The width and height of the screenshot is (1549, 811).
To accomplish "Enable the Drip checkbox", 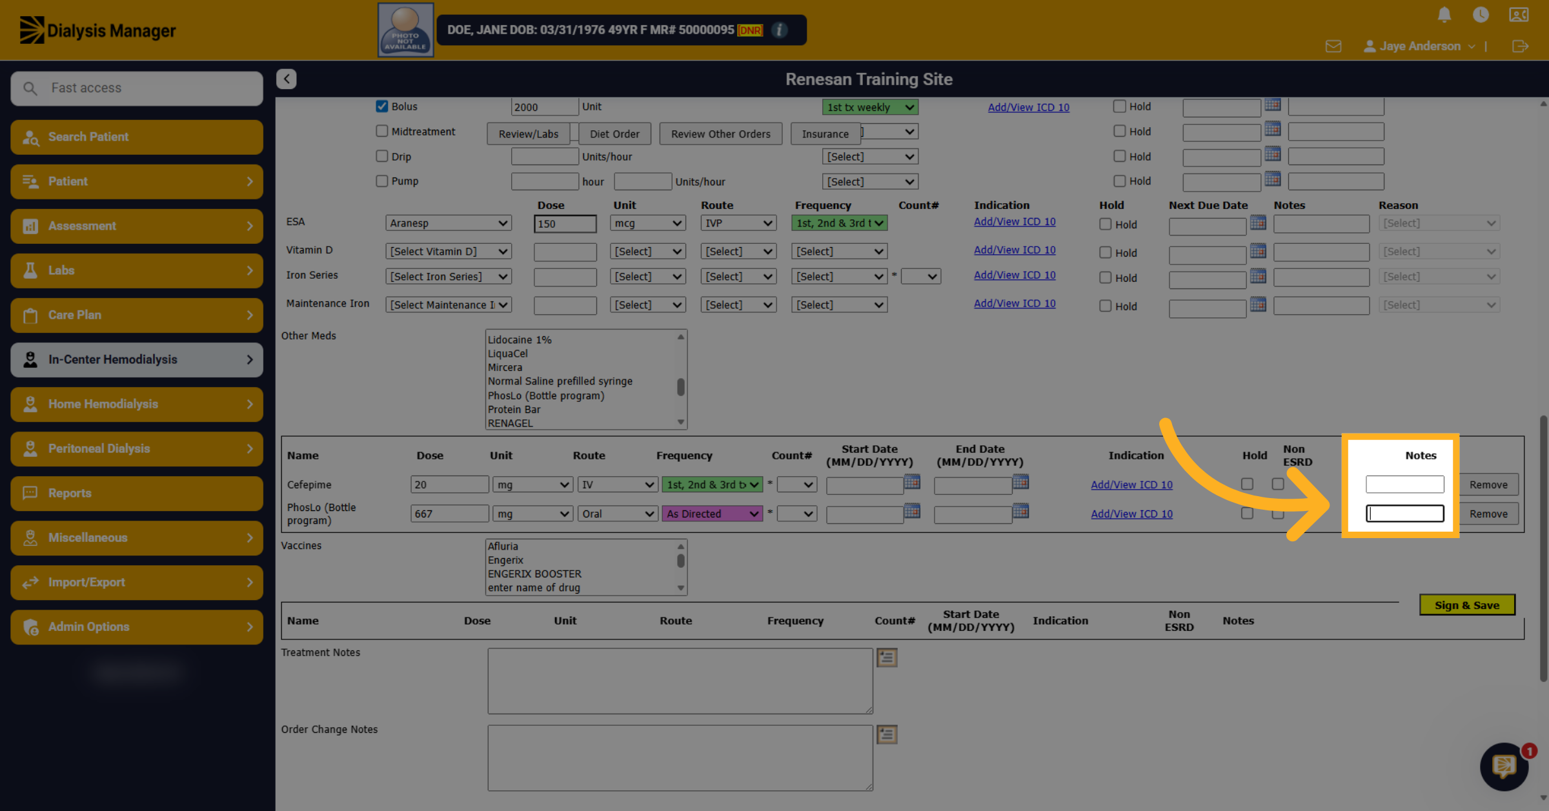I will [382, 156].
